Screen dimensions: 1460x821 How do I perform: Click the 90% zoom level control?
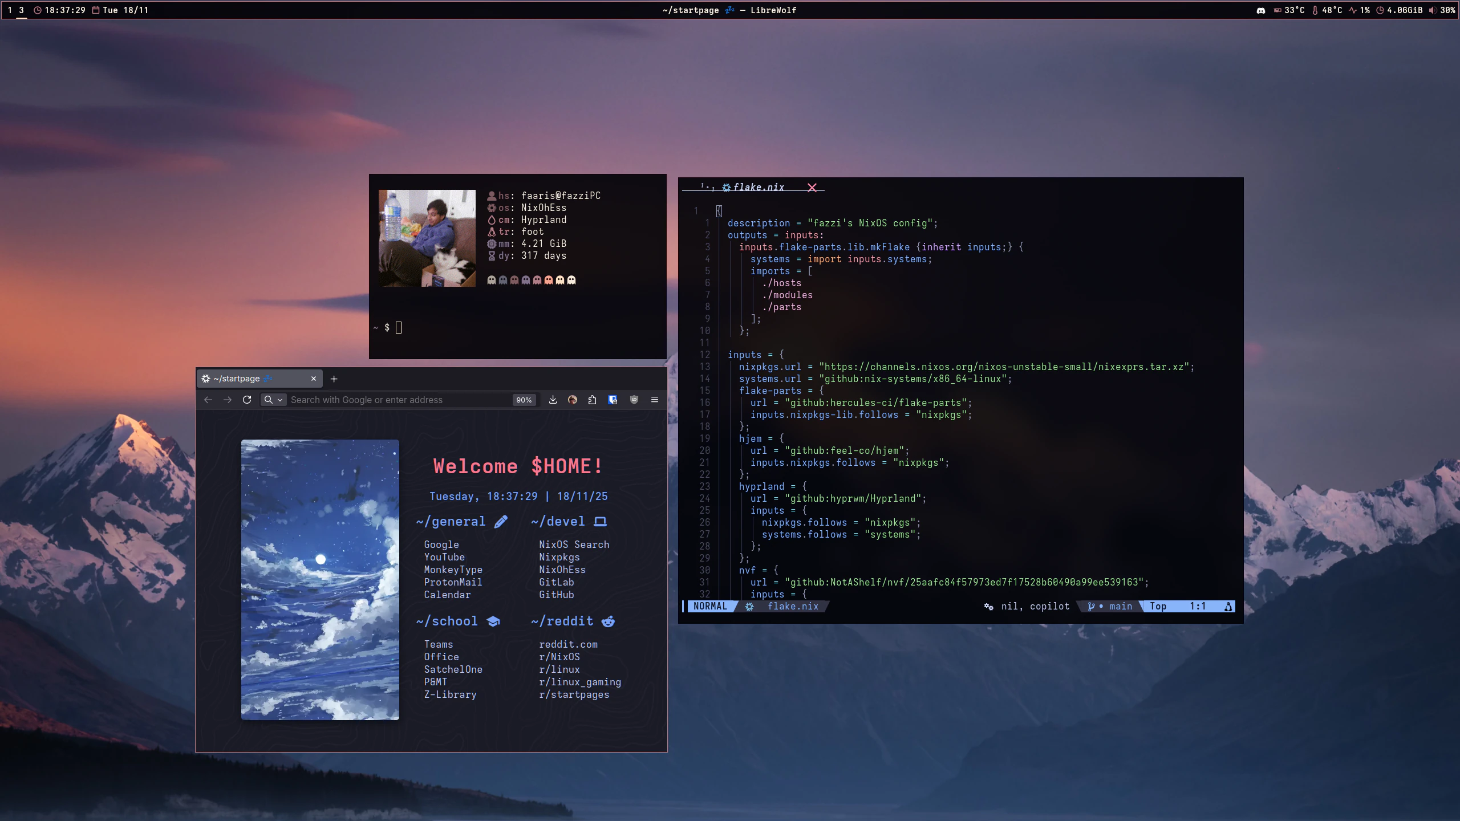click(524, 400)
